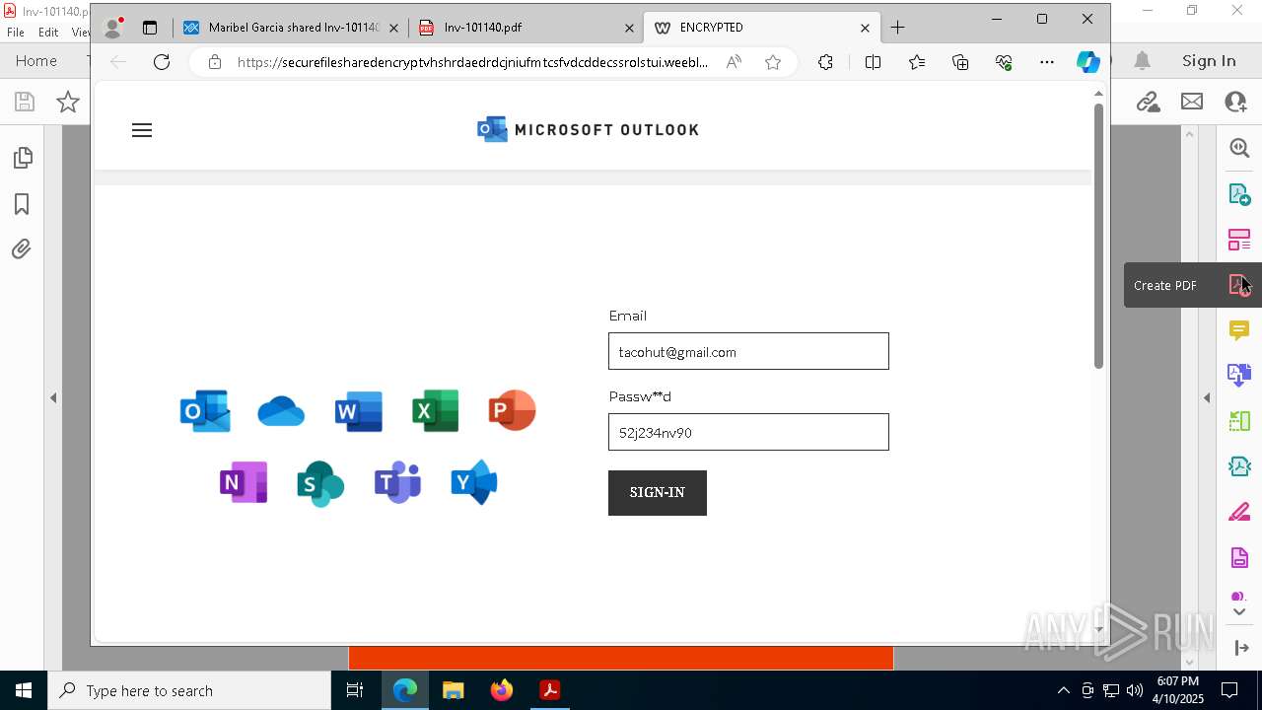Click the Excel app icon
Viewport: 1262px width, 710px height.
pos(435,411)
